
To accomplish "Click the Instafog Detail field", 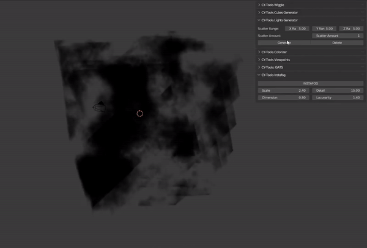I will [338, 91].
